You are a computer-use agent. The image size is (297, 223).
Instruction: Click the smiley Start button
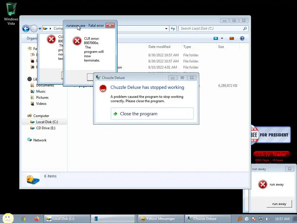tap(8, 218)
